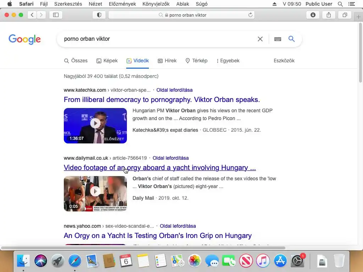Open 'An Orgy on a Yacht' Yahoo result

pos(158,236)
